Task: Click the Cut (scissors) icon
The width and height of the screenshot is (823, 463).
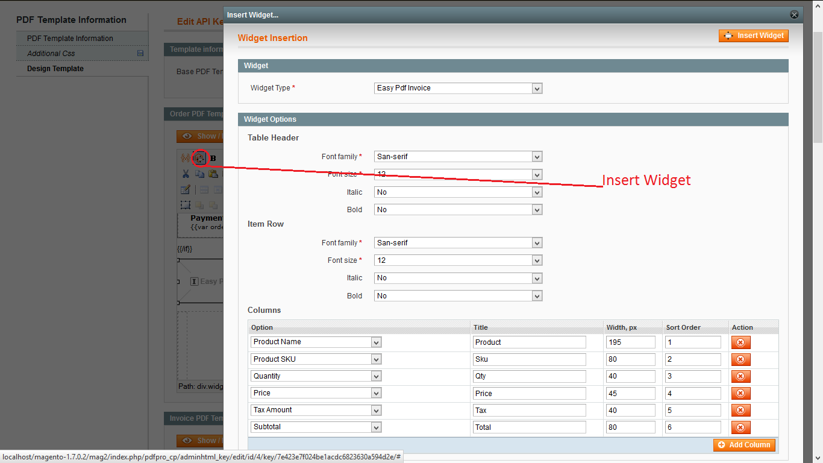Action: click(186, 174)
